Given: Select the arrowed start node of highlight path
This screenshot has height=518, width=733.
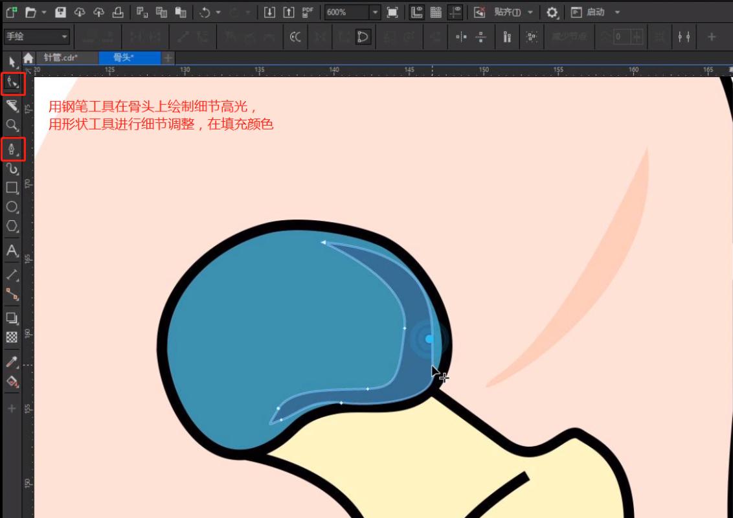Looking at the screenshot, I should pyautogui.click(x=324, y=242).
